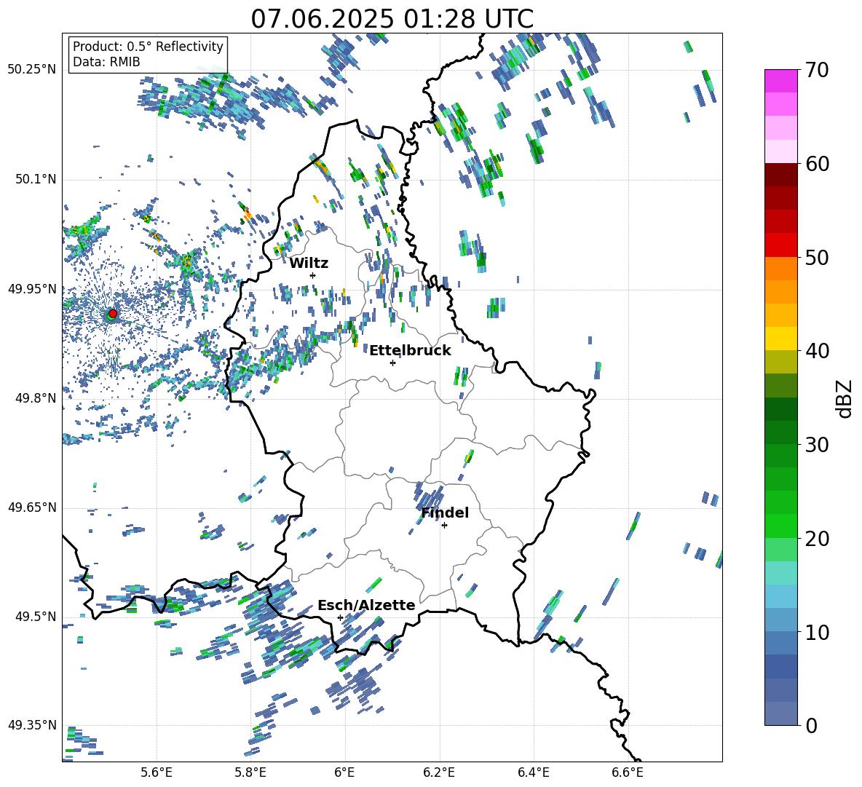Click the 6.6°E longitude label
This screenshot has width=862, height=787.
click(628, 772)
